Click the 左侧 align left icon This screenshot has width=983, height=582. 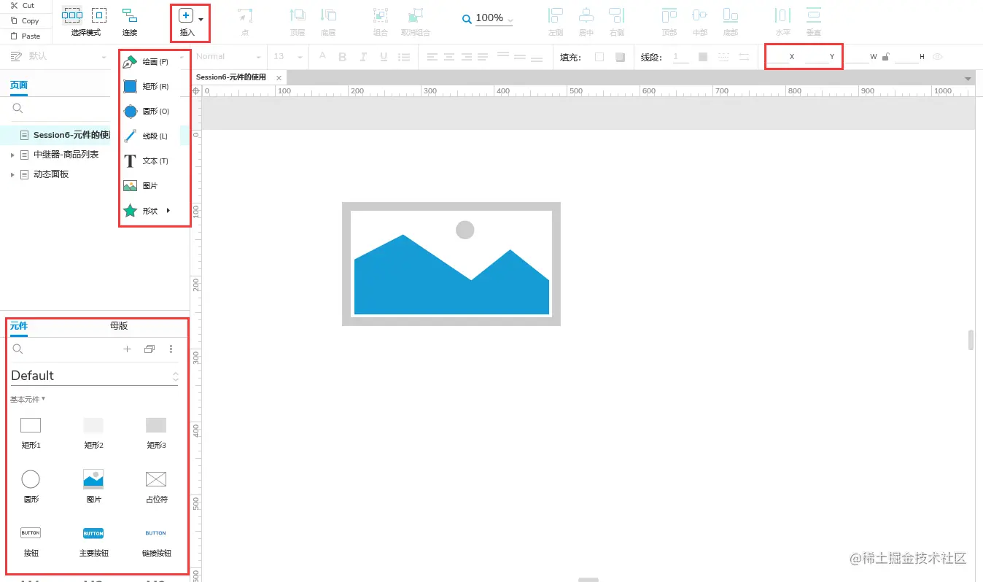[x=556, y=15]
